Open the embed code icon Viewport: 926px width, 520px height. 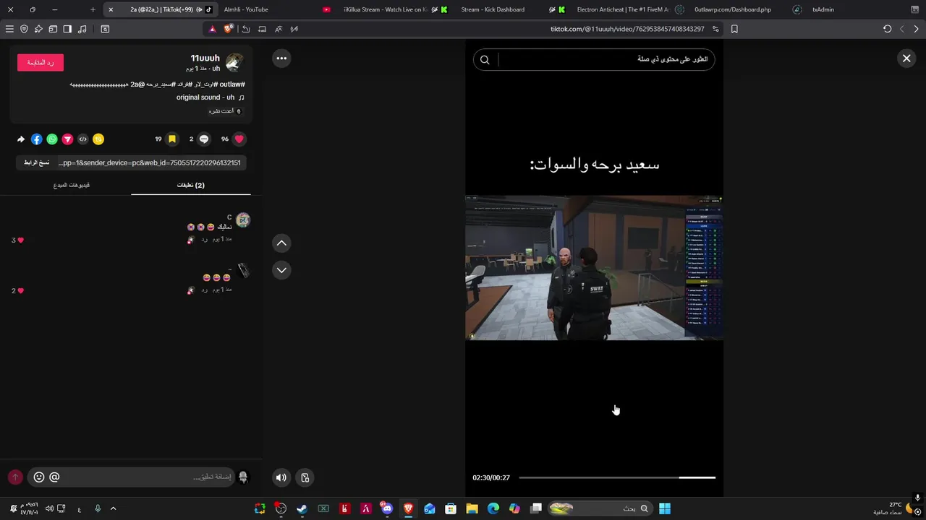[x=83, y=139]
